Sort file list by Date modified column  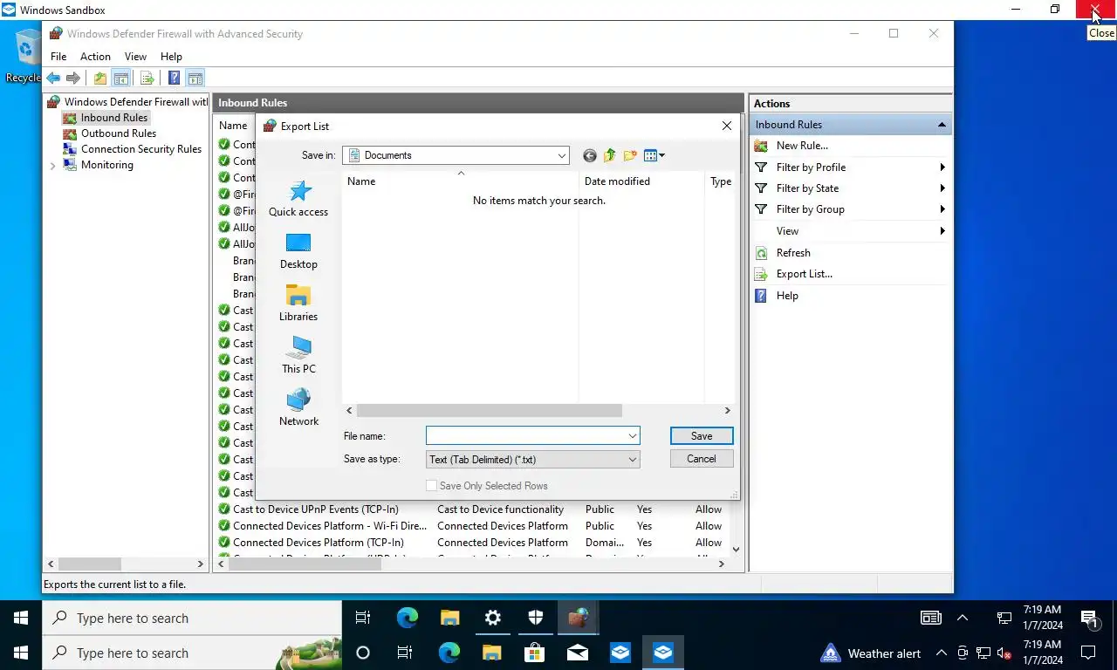point(641,181)
